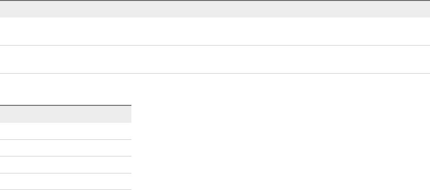Click right end of wide table's second row
Viewport: 430px width, 190px height.
pyautogui.click(x=424, y=59)
